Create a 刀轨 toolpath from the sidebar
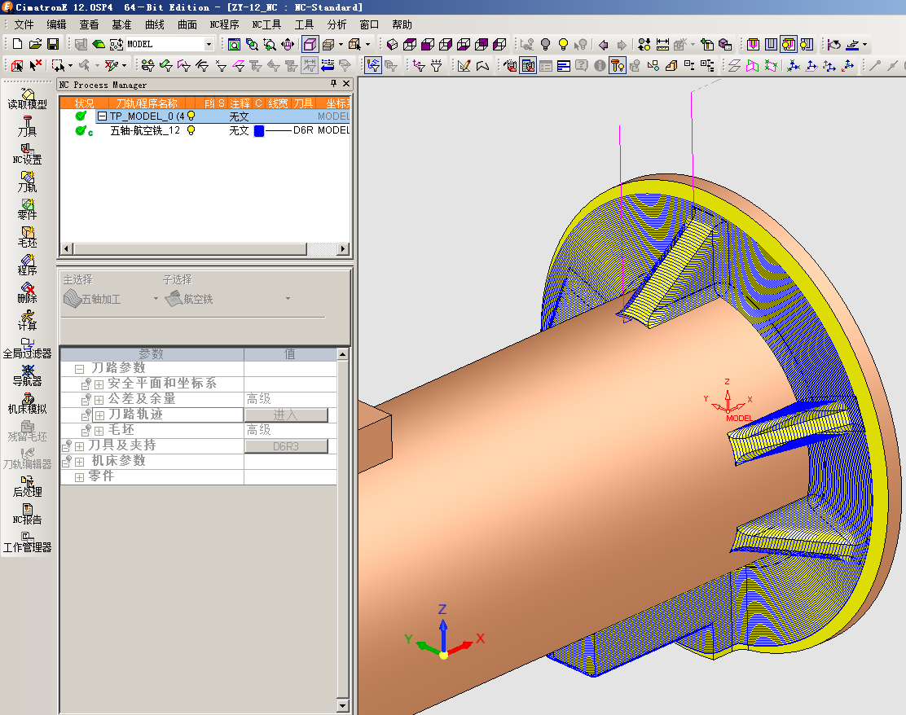 point(27,182)
